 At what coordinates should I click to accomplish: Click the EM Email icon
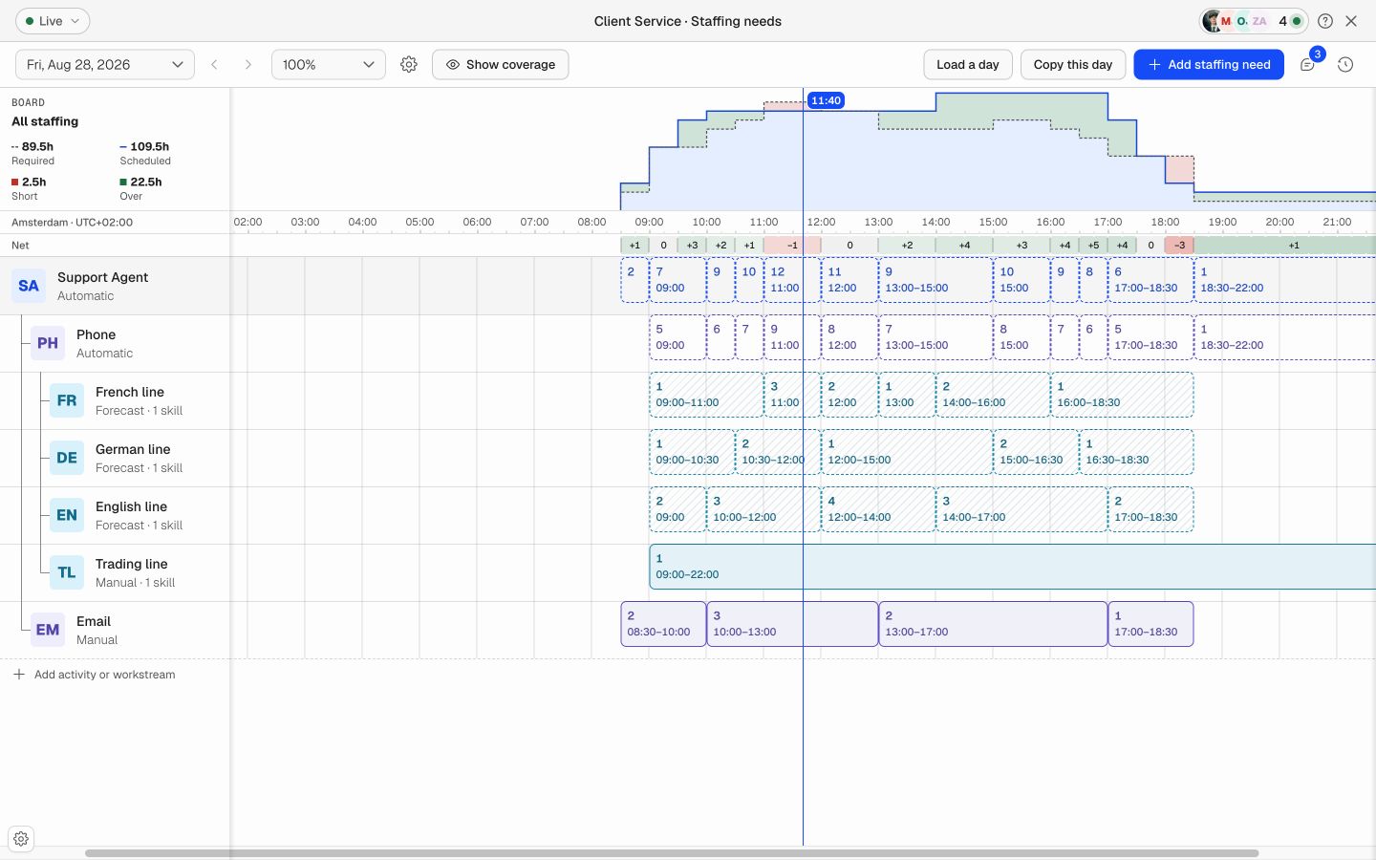tap(48, 630)
